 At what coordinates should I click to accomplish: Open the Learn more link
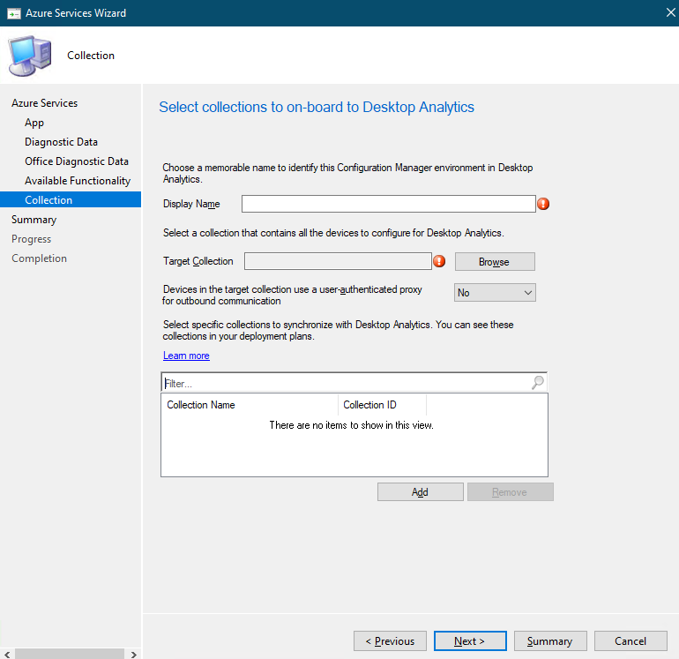(186, 356)
